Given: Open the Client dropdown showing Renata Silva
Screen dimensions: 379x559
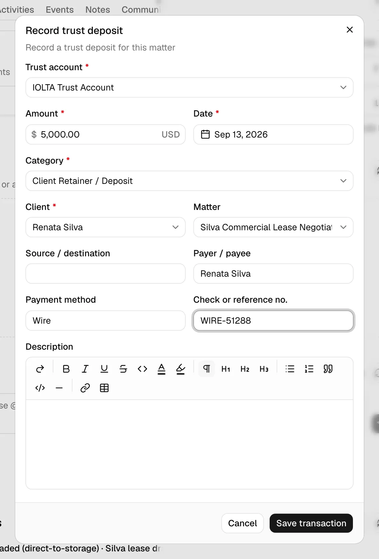Looking at the screenshot, I should tap(106, 227).
